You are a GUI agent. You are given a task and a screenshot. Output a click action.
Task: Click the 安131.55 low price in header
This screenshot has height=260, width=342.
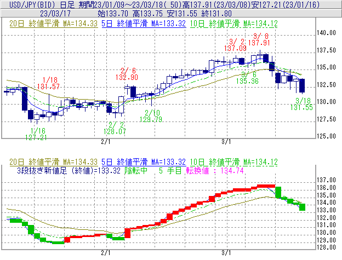[183, 14]
